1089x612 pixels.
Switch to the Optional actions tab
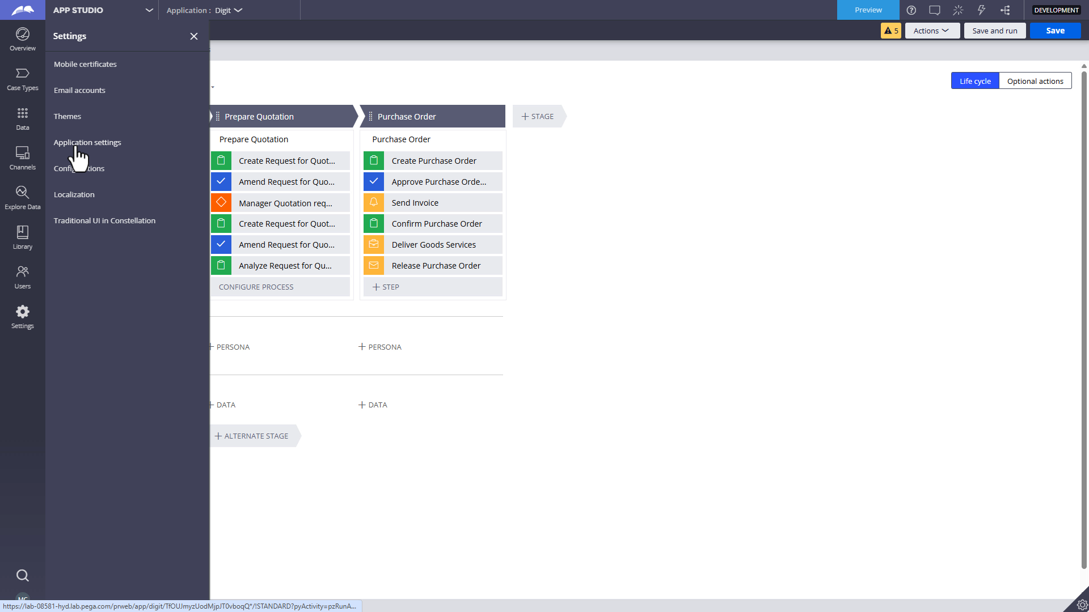click(1035, 80)
